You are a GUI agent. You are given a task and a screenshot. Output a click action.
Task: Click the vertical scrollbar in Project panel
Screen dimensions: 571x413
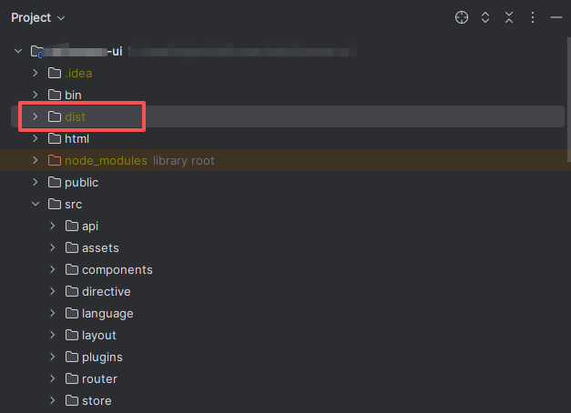[567, 100]
